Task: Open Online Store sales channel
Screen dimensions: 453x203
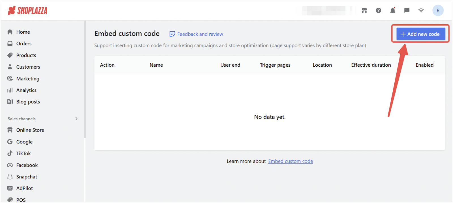Action: coord(30,130)
